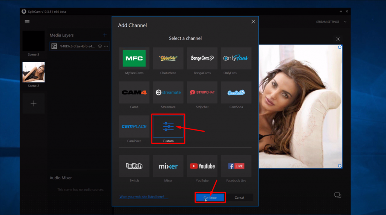Select the Scene 2 thumbnail
Image resolution: width=386 pixels, height=215 pixels.
34,72
